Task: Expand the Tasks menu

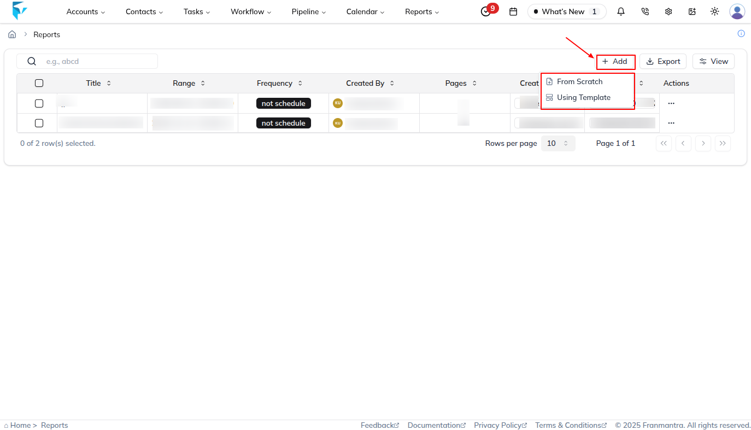Action: 197,11
